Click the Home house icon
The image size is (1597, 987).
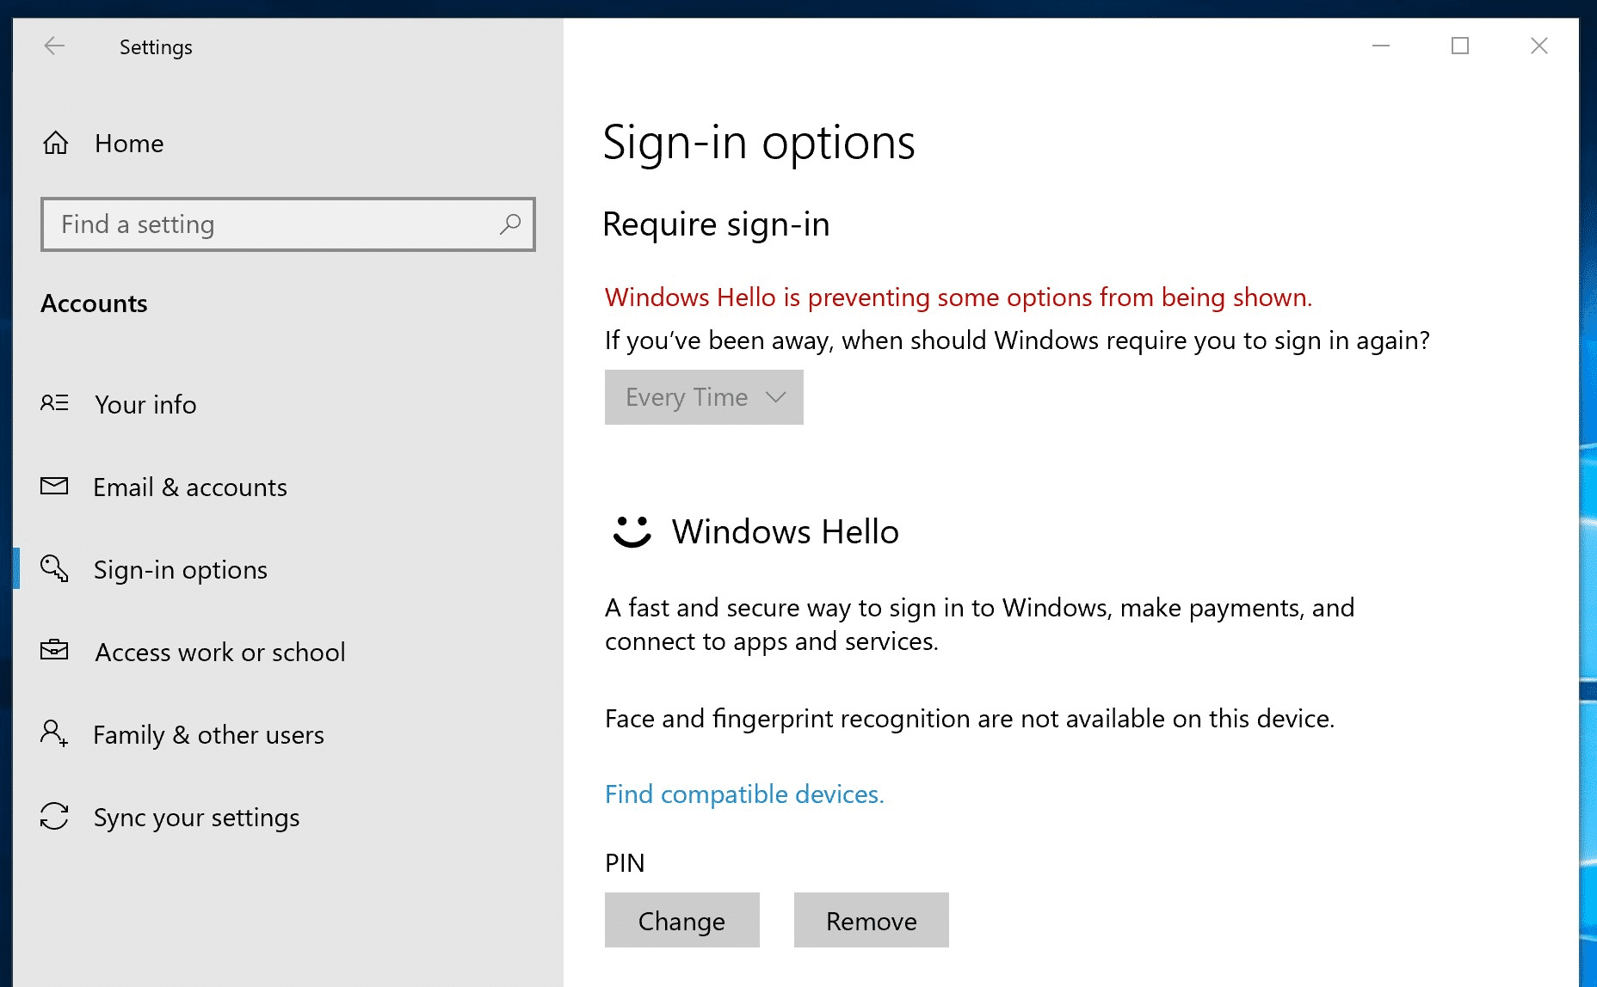[x=55, y=143]
